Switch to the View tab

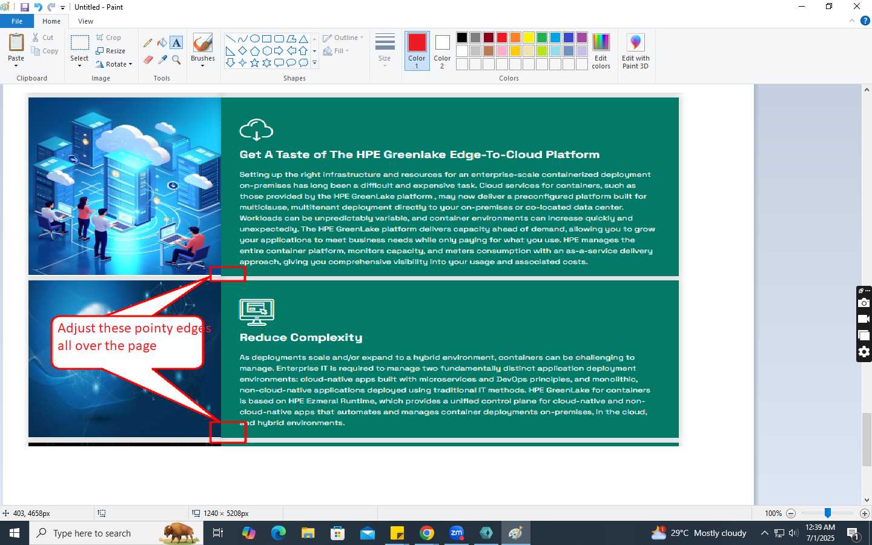85,21
